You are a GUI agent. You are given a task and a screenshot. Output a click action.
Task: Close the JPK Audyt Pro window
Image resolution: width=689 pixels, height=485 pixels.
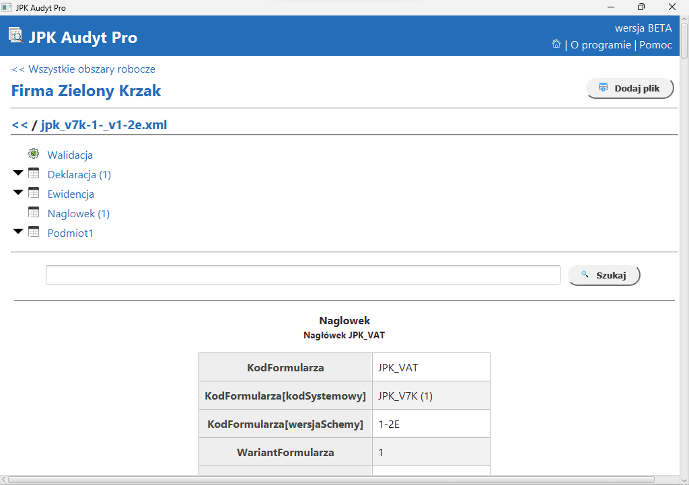[x=672, y=7]
